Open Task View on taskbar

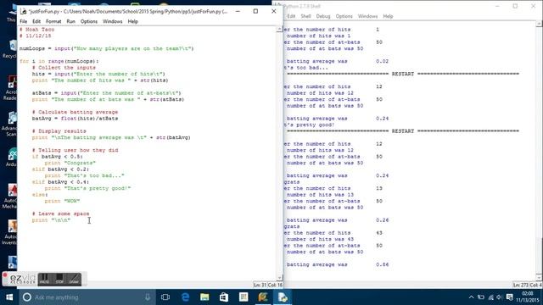pyautogui.click(x=165, y=297)
